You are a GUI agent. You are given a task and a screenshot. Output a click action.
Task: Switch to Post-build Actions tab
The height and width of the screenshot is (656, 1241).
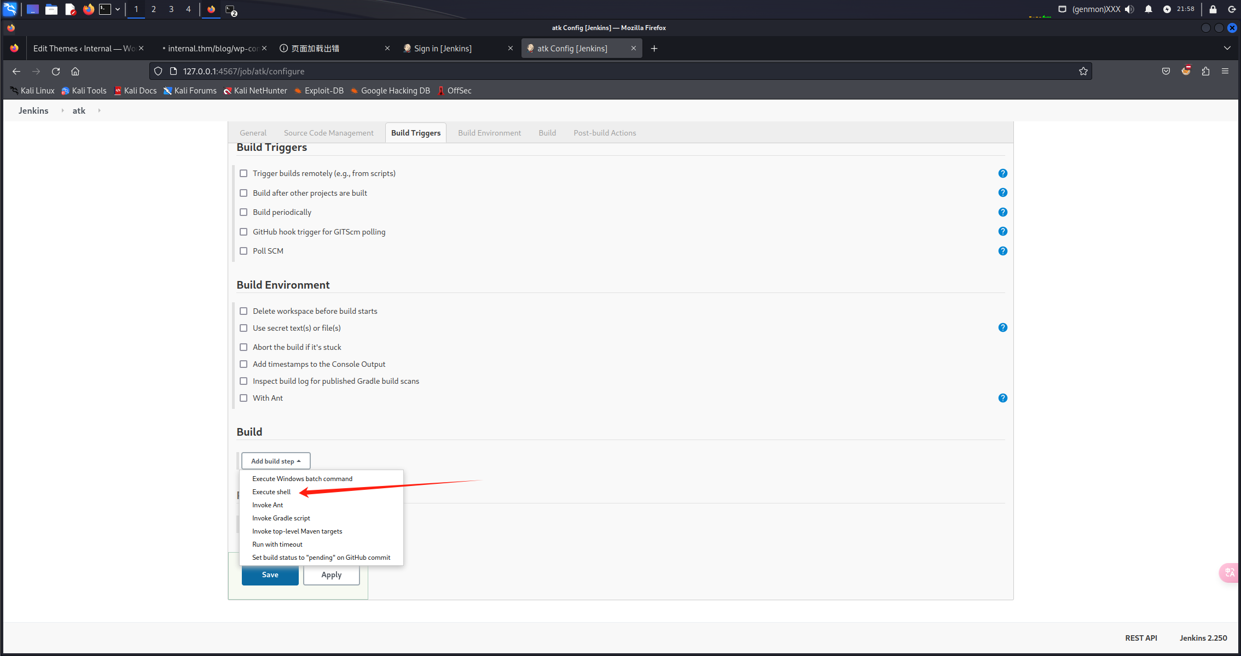pyautogui.click(x=605, y=133)
